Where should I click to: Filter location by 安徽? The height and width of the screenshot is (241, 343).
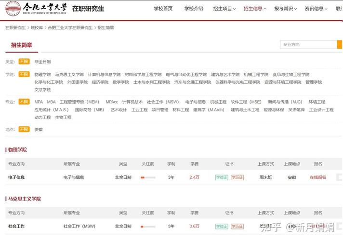pos(39,130)
